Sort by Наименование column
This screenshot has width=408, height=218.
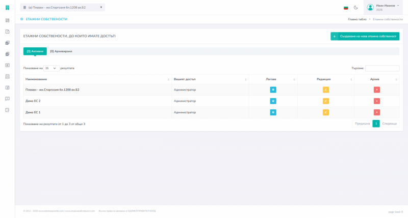click(97, 79)
